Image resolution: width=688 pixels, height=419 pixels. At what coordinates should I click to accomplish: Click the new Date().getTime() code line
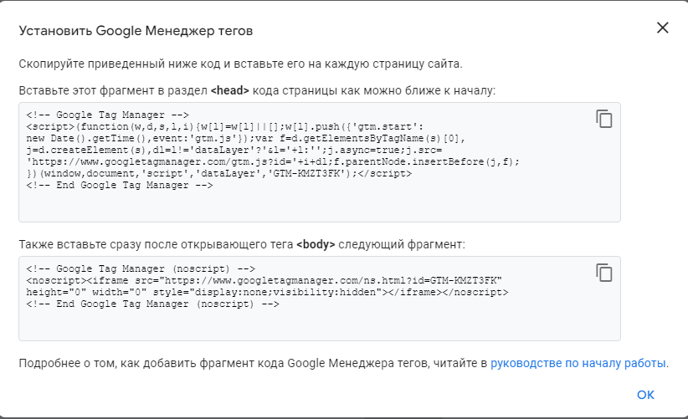tap(245, 139)
